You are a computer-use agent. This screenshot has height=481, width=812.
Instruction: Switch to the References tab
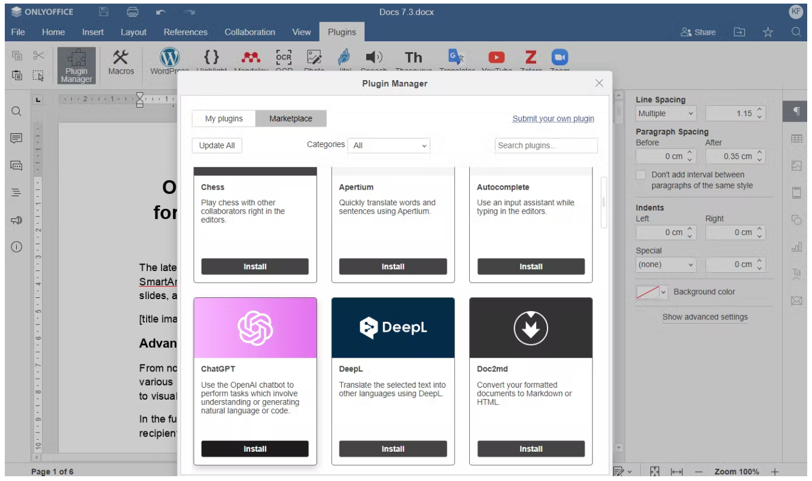click(x=185, y=32)
